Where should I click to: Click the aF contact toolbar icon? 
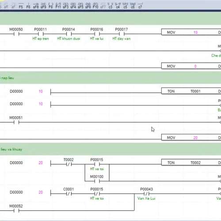click(13, 5)
